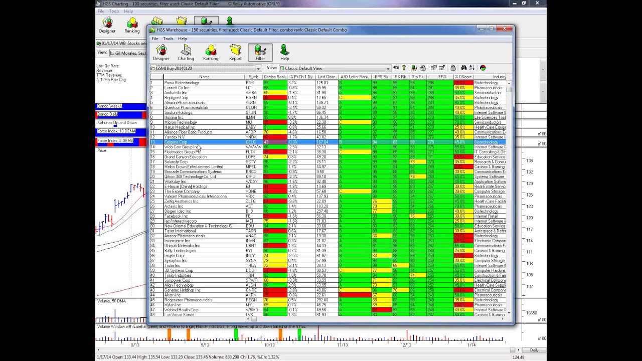Sort by the Combo Rank column header
Viewport: 642px width, 361px height.
point(275,77)
